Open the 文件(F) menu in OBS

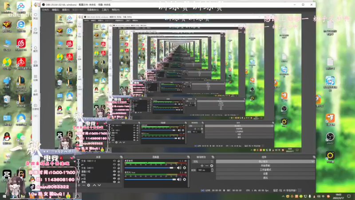pyautogui.click(x=46, y=10)
